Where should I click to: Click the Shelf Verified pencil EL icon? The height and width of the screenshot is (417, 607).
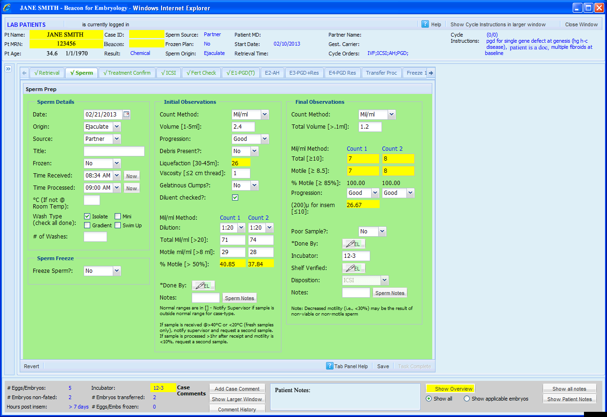coord(353,268)
